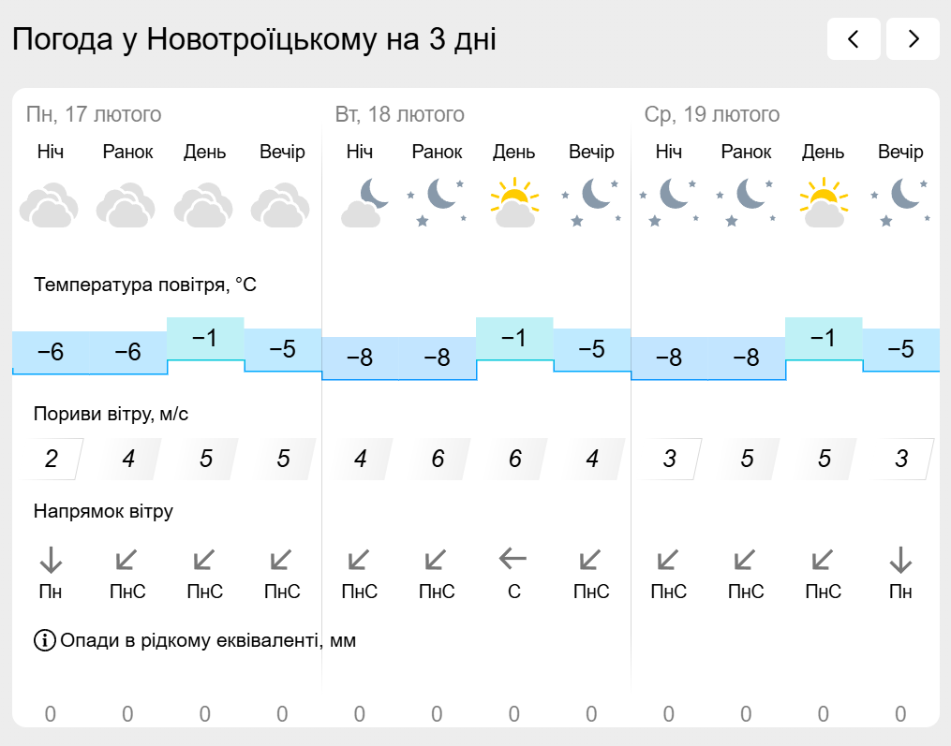Viewport: 951px width, 746px height.
Task: Select Tuesday daytime sun with cloud icon
Action: pos(514,202)
